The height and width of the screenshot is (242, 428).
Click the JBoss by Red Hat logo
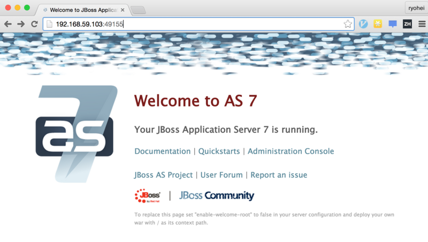148,195
